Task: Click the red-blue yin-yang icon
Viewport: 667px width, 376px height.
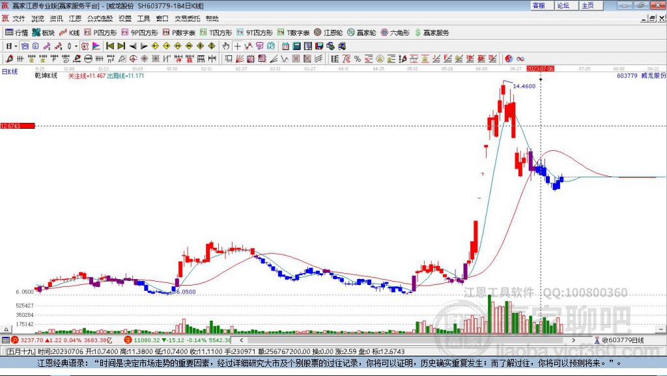Action: pyautogui.click(x=509, y=59)
